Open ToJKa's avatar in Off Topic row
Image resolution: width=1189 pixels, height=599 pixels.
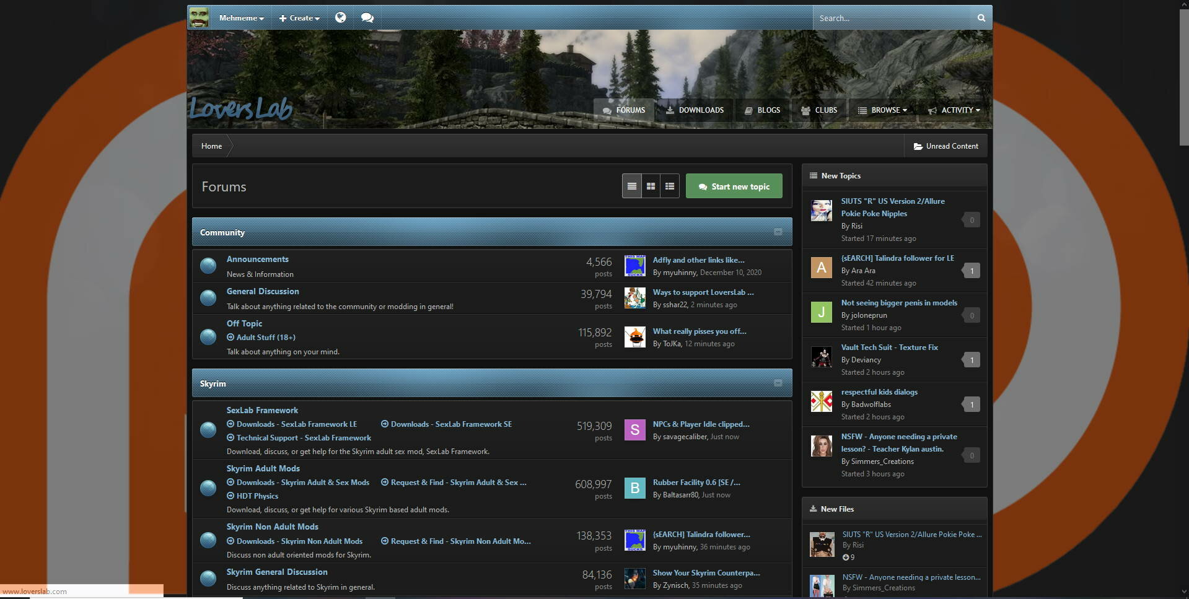pos(634,337)
